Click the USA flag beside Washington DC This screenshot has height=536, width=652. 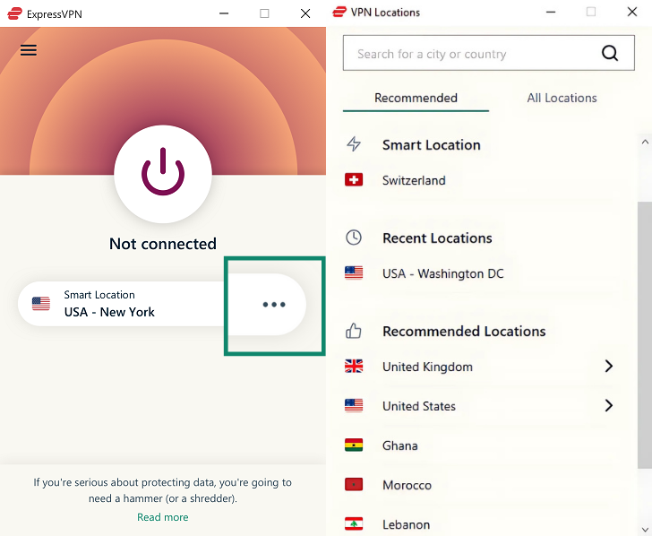(354, 273)
